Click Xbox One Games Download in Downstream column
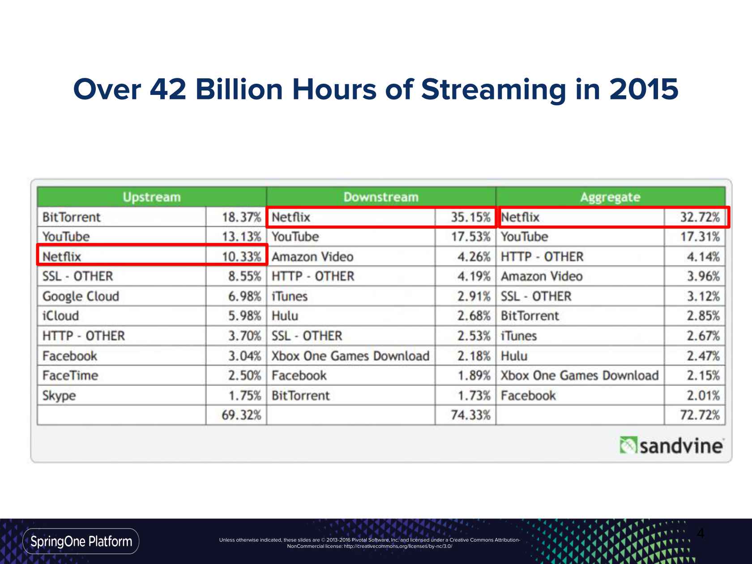Image resolution: width=752 pixels, height=564 pixels. tap(350, 356)
